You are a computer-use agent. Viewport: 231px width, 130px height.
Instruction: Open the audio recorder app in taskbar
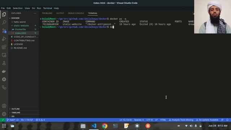tap(148, 126)
